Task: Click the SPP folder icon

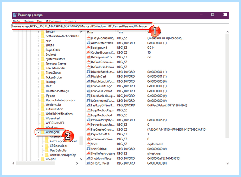Action: (x=43, y=41)
